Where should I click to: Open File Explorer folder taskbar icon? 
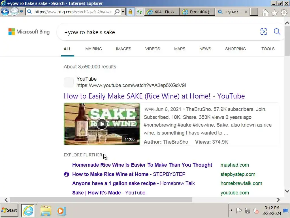pyautogui.click(x=46, y=211)
